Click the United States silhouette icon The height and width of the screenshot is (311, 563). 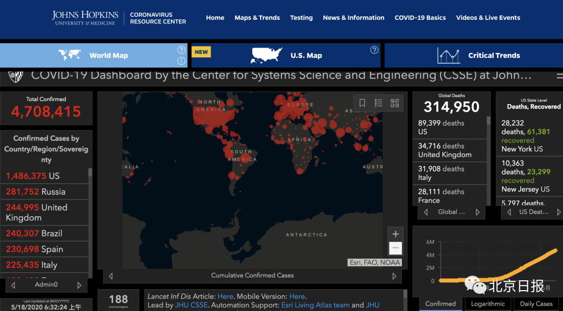(266, 55)
